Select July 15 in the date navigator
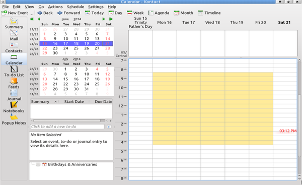302x185 pixels. tap(65, 79)
